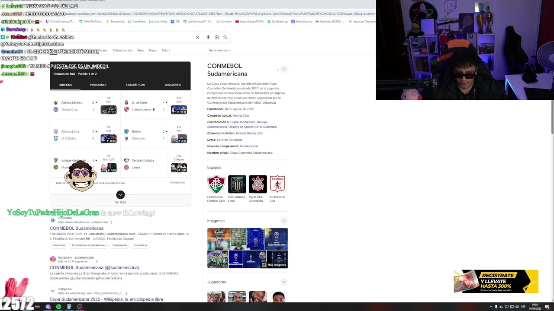Open the Internacional competition level link
Viewport: 554px width, 311px height.
[249, 146]
